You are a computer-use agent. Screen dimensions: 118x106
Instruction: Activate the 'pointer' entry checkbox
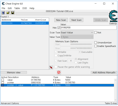pyautogui.click(x=3, y=83)
